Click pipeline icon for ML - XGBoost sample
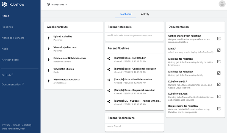Image resolution: width=227 pixels, height=133 pixels. [109, 102]
